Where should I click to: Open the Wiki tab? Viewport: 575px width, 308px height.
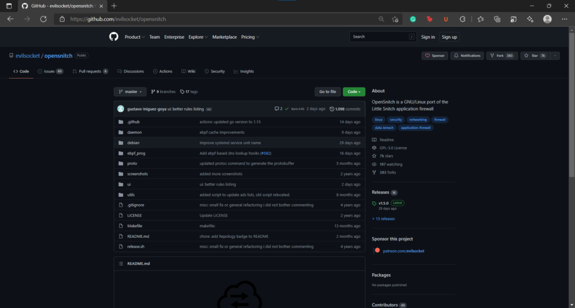[x=189, y=71]
